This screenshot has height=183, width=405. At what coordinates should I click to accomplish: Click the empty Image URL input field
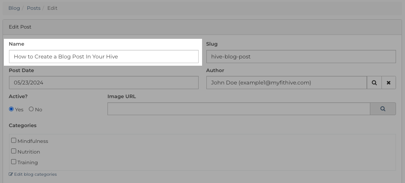tap(239, 109)
